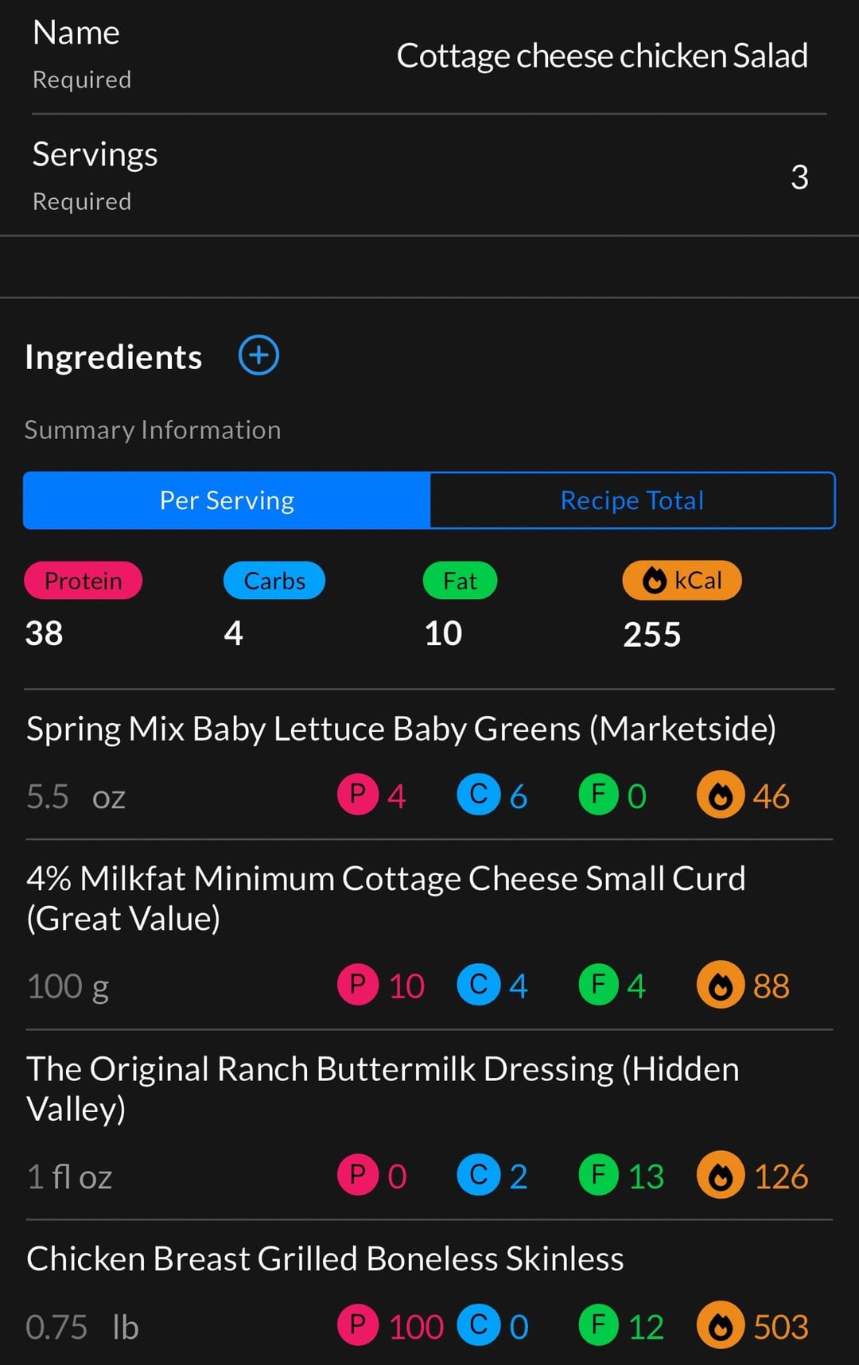This screenshot has width=859, height=1365.
Task: Click the green Fat summary badge
Action: tap(460, 581)
